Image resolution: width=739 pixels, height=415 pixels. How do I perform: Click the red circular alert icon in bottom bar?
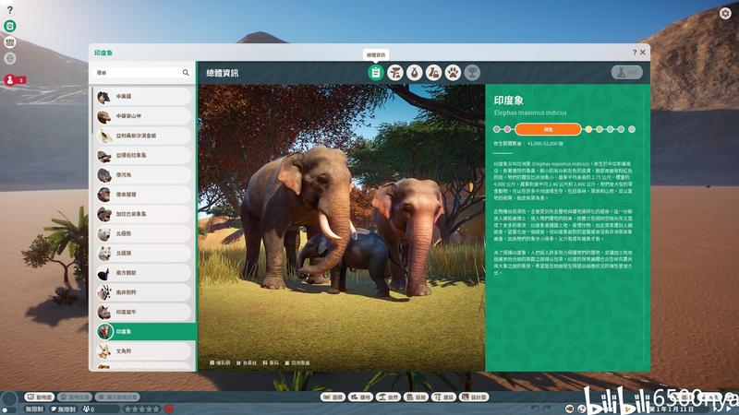click(169, 409)
